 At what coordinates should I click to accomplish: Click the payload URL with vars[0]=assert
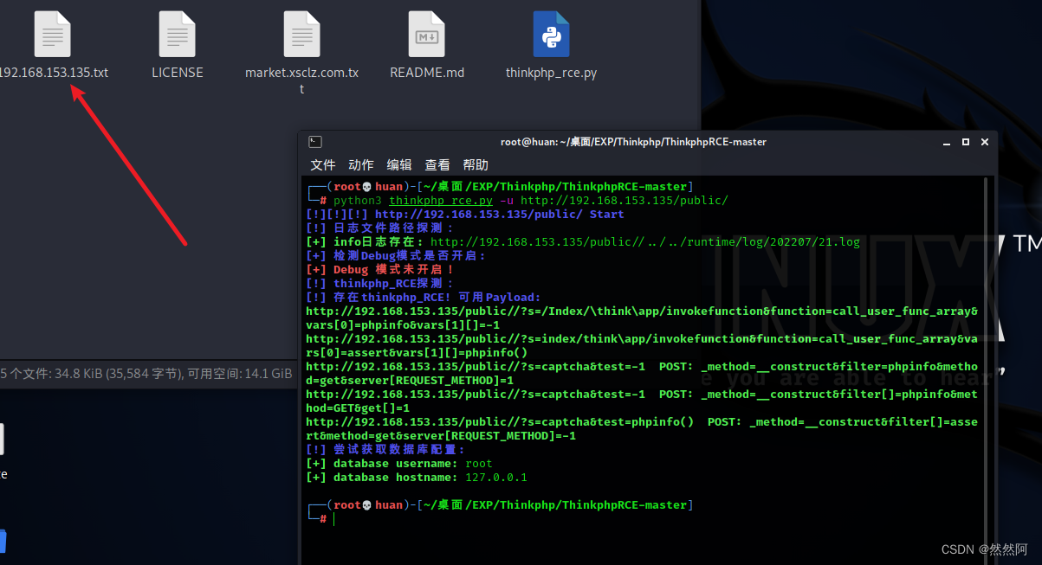pyautogui.click(x=642, y=346)
